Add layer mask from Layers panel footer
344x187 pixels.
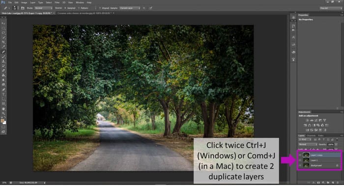(x=318, y=183)
